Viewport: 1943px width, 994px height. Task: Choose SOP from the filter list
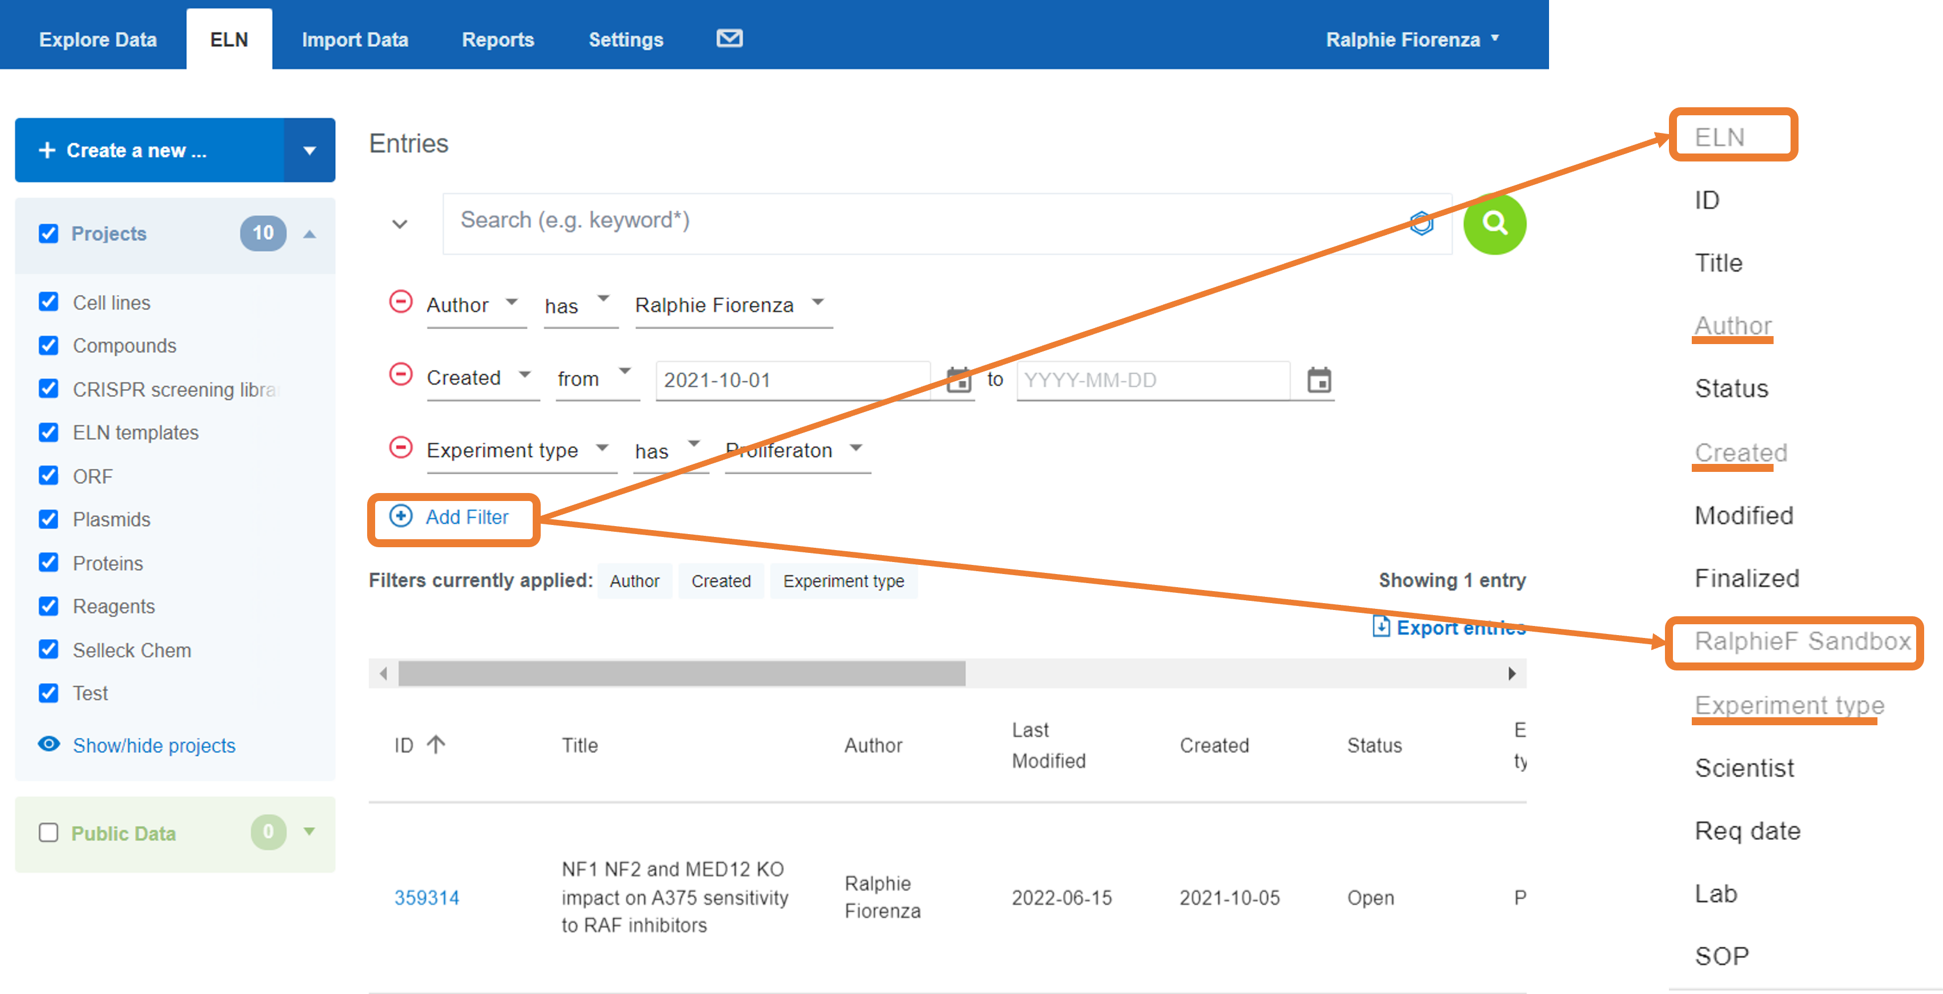click(1722, 956)
